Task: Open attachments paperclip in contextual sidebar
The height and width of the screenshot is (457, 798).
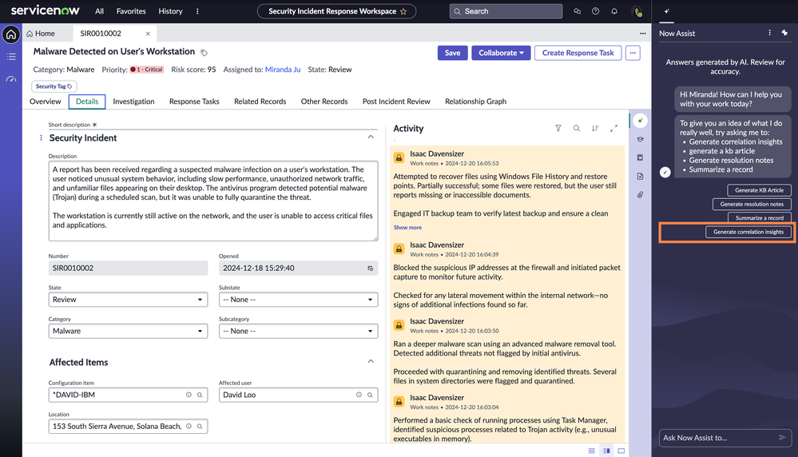Action: click(x=640, y=195)
